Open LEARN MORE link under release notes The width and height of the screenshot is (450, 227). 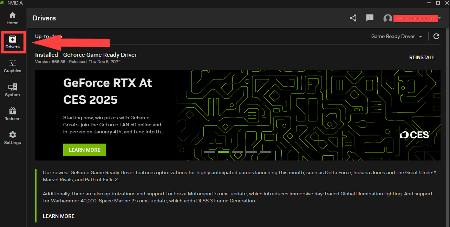coord(58,216)
